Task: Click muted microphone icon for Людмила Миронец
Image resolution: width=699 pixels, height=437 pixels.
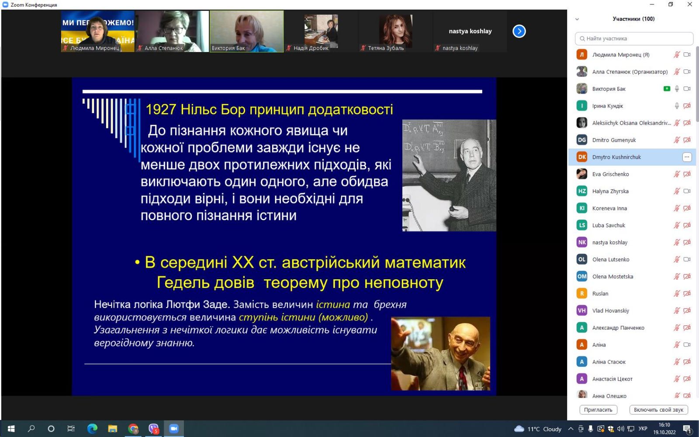Action: point(676,55)
